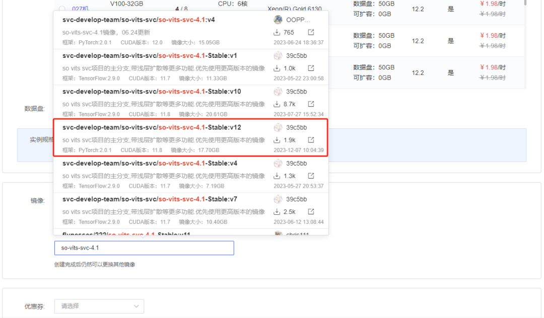Click page vertical scrollbar at top right
This screenshot has height=318, width=544.
click(x=525, y=3)
